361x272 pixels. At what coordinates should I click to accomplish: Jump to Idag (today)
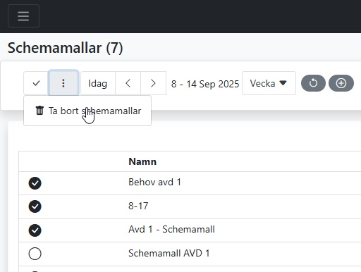coord(98,83)
